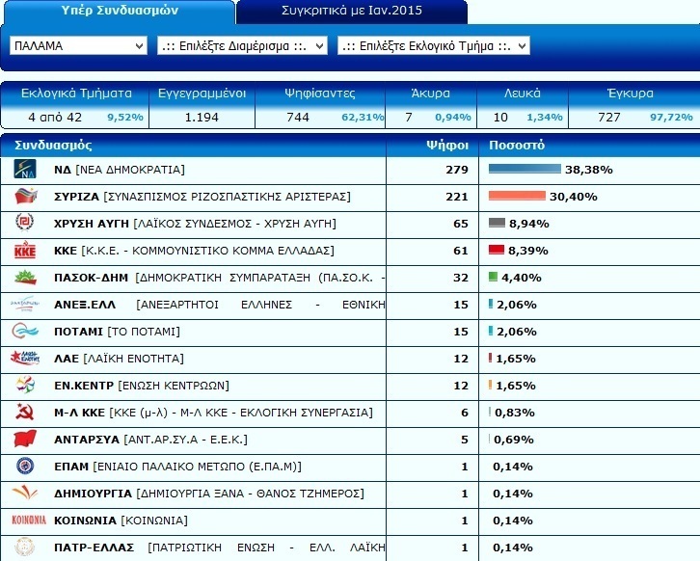This screenshot has width=700, height=561.
Task: Open the ΠΑΛΑΜΑ municipality dropdown
Action: pos(78,46)
